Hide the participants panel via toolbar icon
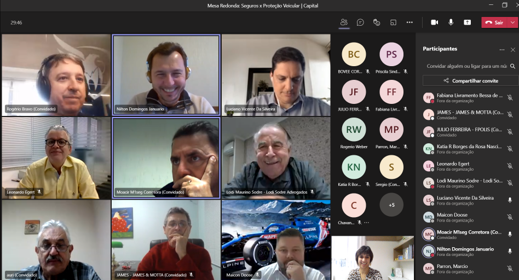This screenshot has height=280, width=519. (x=344, y=22)
